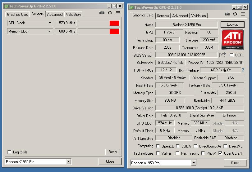Open Advanced tab in right window
Viewport: 252px width, 172px height.
pyautogui.click(x=180, y=16)
